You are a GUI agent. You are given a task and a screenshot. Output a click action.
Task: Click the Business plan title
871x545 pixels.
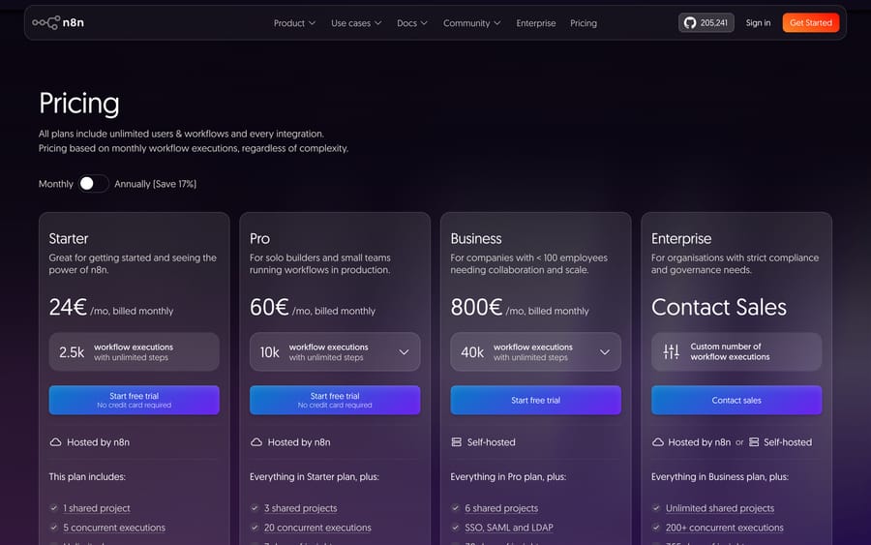point(475,238)
